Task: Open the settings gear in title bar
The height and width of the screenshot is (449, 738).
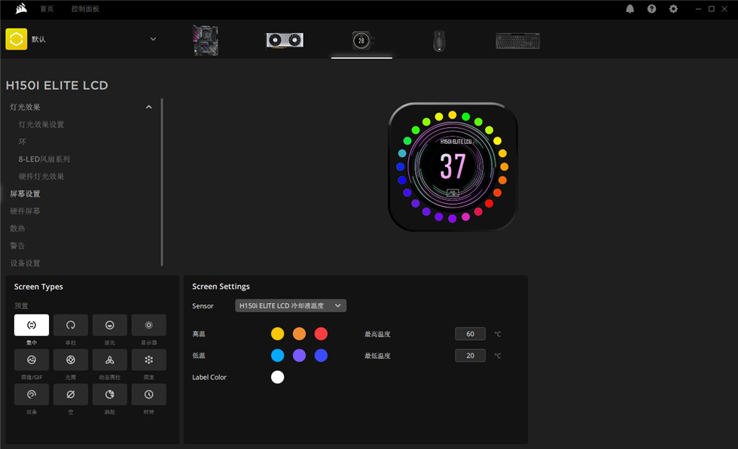Action: (673, 9)
